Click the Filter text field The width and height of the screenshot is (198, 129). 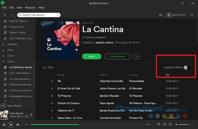coord(50,67)
